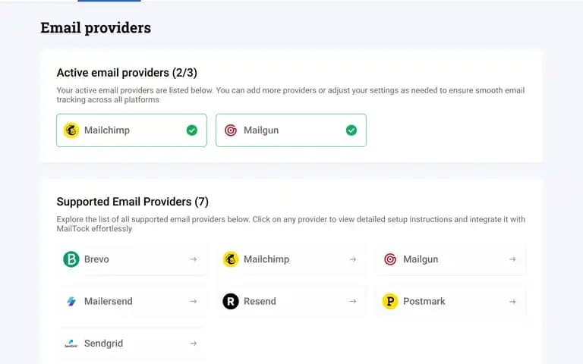Open Sendgrid setup via its arrow

(x=194, y=344)
